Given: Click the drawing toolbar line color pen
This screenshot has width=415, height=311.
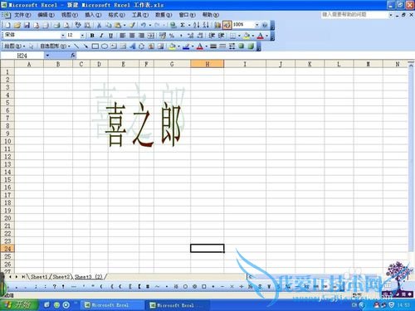Looking at the screenshot, I should (186, 46).
